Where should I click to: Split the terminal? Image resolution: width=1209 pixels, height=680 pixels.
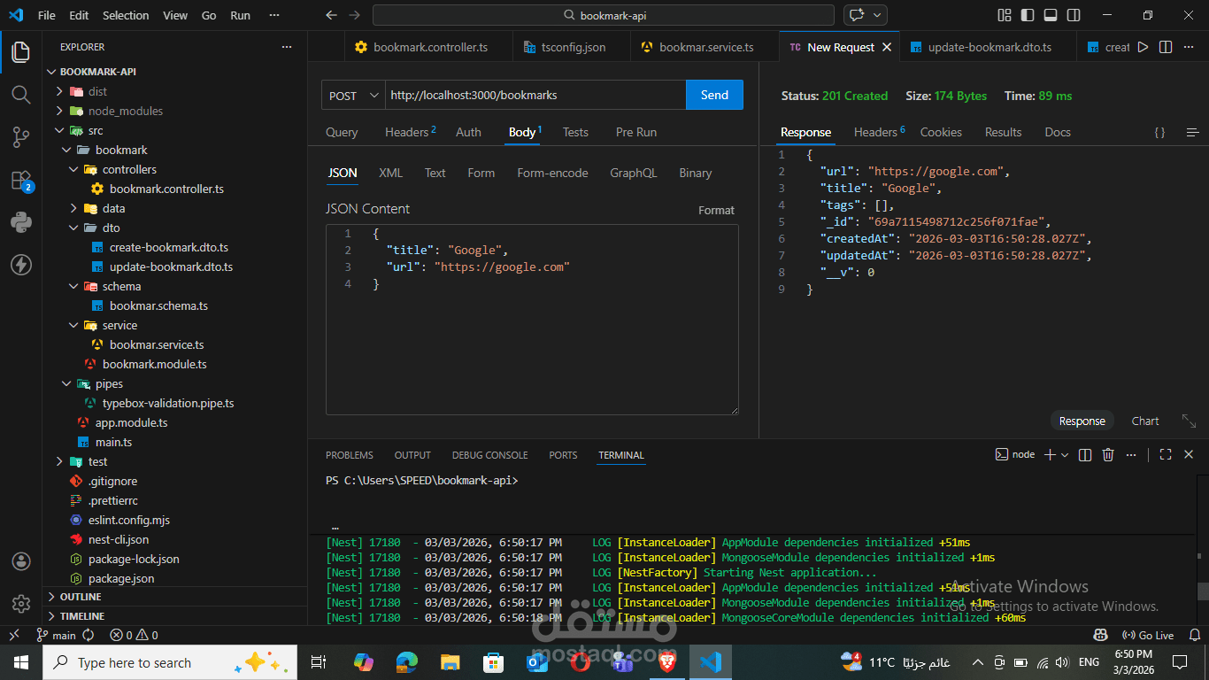pos(1084,454)
